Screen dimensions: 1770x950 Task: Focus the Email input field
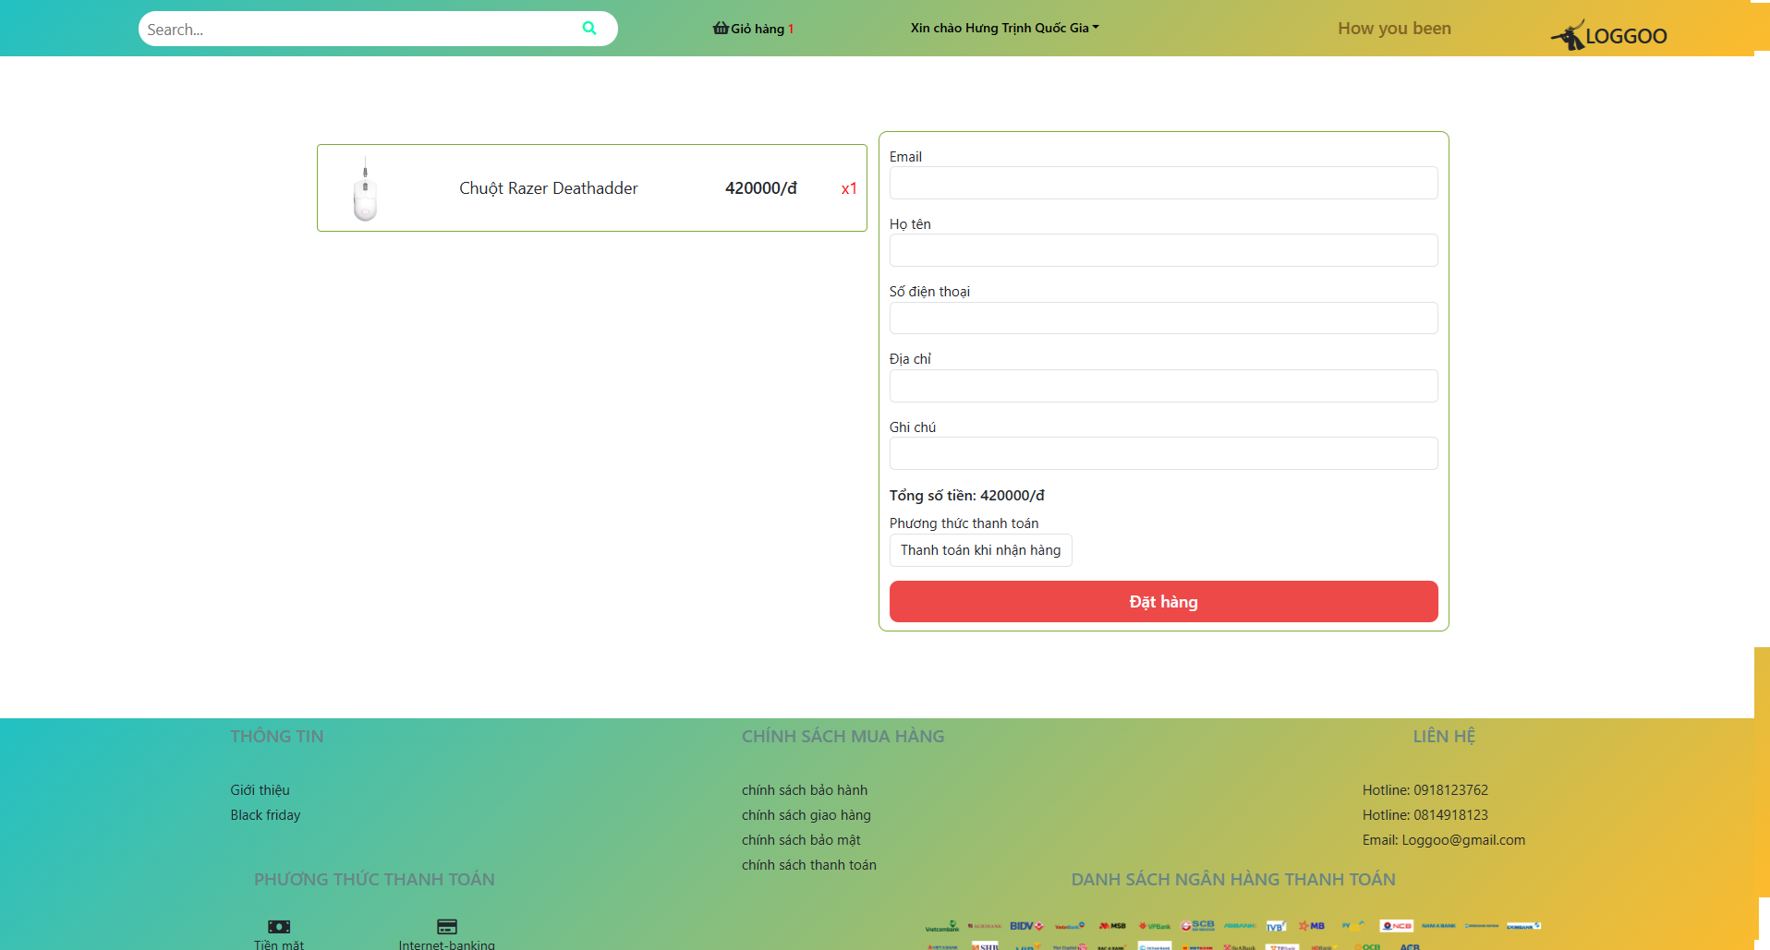[x=1163, y=183]
